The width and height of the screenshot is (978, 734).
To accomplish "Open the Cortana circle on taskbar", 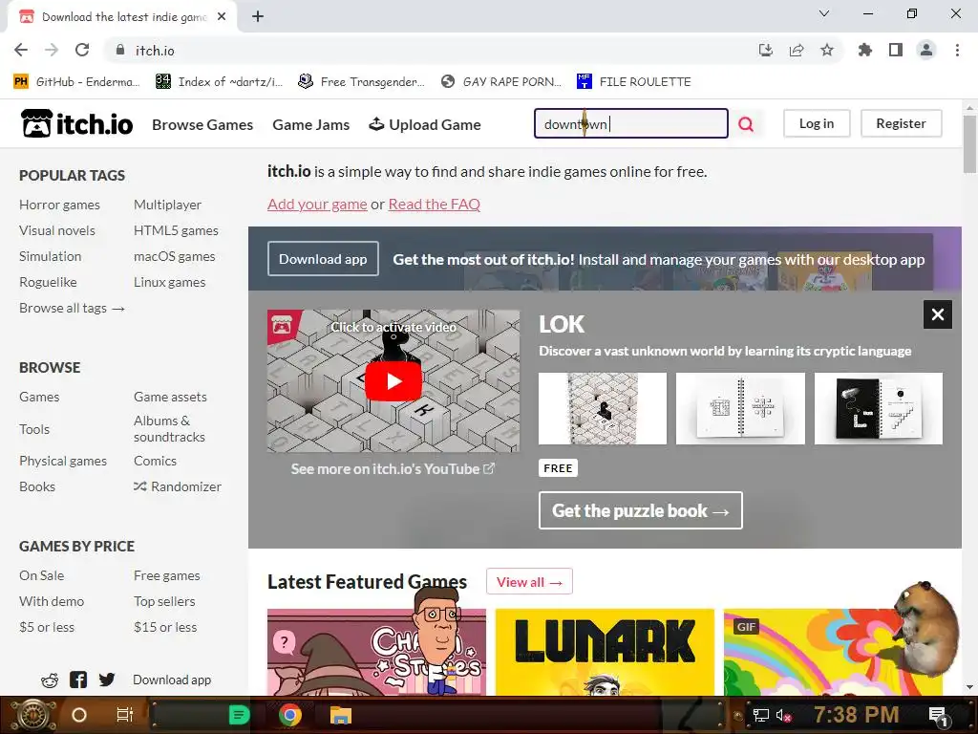I will click(x=79, y=715).
